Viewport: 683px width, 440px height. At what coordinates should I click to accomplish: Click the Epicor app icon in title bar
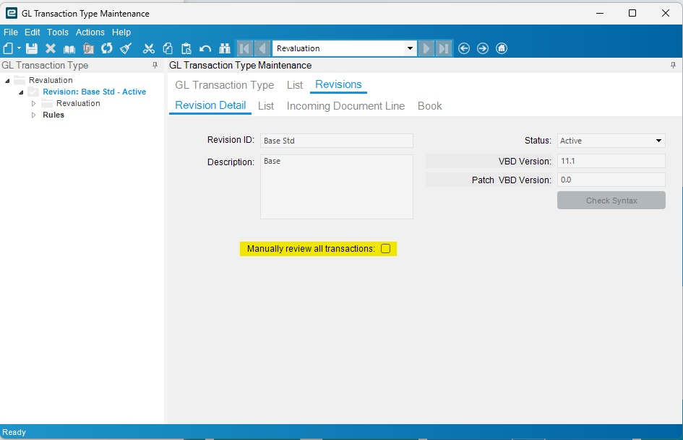(12, 13)
